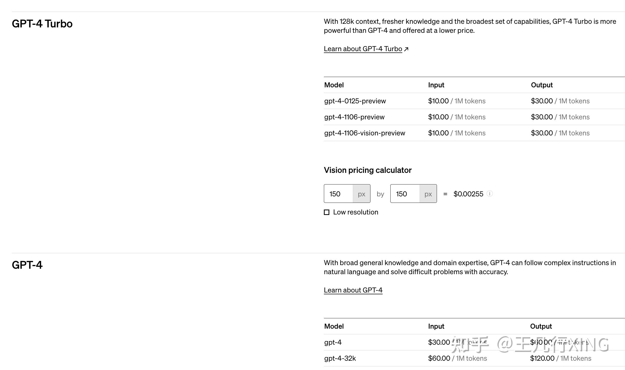Viewport: 625px width, 370px height.
Task: Click the info icon next to calculated price
Action: [490, 194]
